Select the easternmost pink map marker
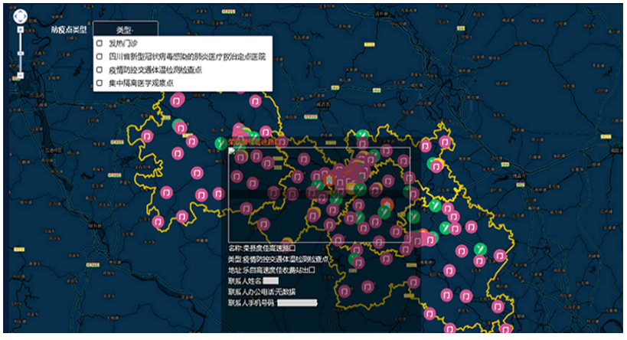627x340 pixels. pos(501,255)
